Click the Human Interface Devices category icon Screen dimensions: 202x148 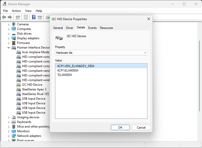point(14,48)
